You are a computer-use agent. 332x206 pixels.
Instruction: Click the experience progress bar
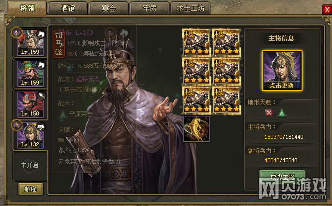pyautogui.click(x=103, y=66)
